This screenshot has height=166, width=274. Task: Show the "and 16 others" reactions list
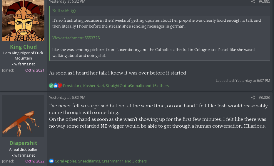[157, 86]
